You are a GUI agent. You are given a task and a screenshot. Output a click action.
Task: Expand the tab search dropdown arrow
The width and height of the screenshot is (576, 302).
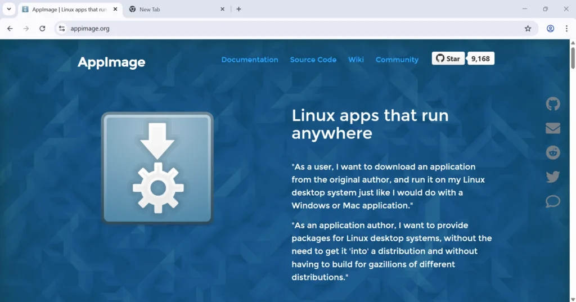pyautogui.click(x=9, y=9)
